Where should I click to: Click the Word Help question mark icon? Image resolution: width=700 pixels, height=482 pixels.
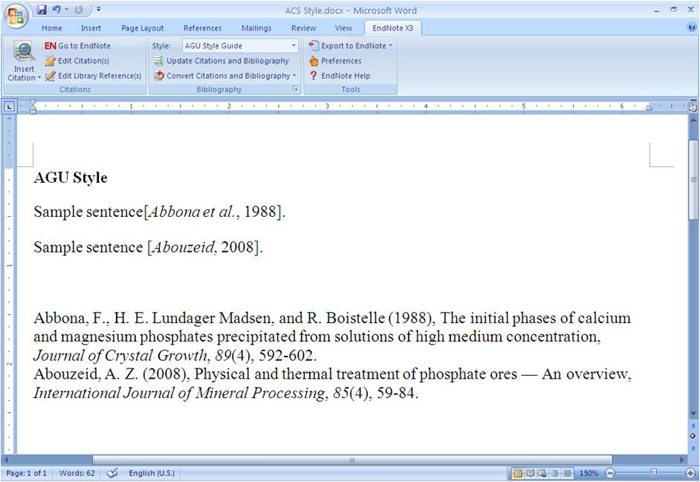[692, 27]
